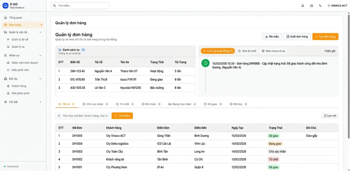Viewport: 350px width, 171px height.
Task: Select the Tất cả status tab
Action: click(x=66, y=104)
